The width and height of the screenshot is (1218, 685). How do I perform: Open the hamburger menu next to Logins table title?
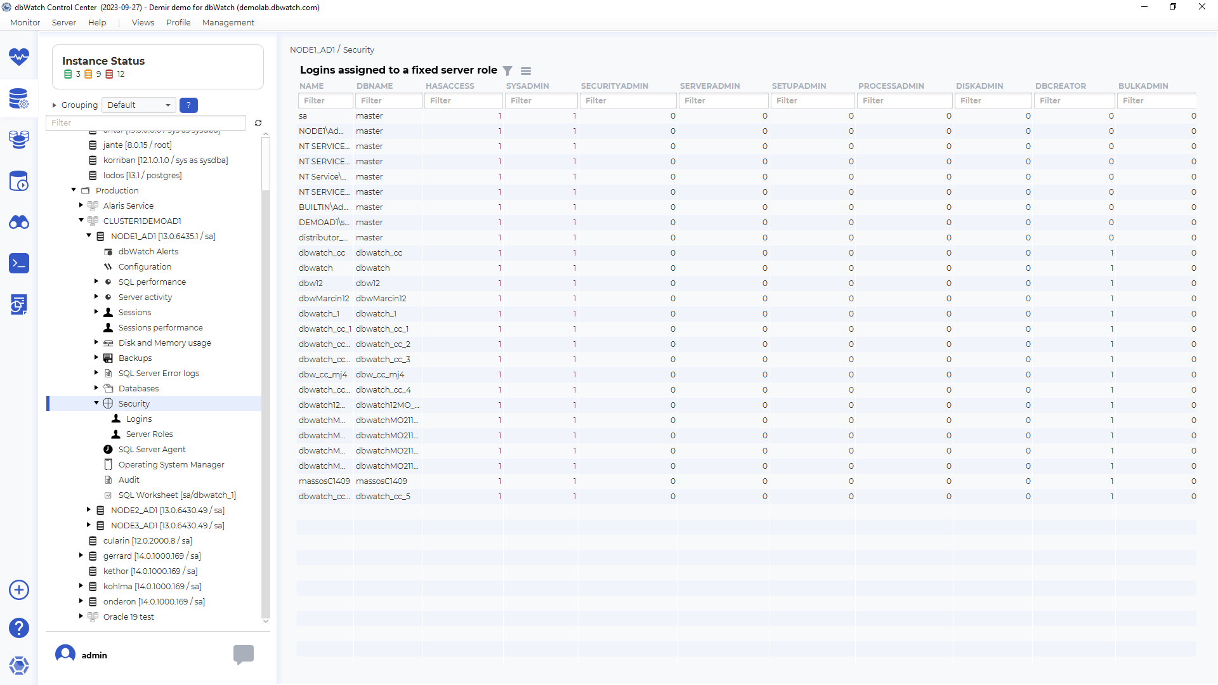coord(526,70)
